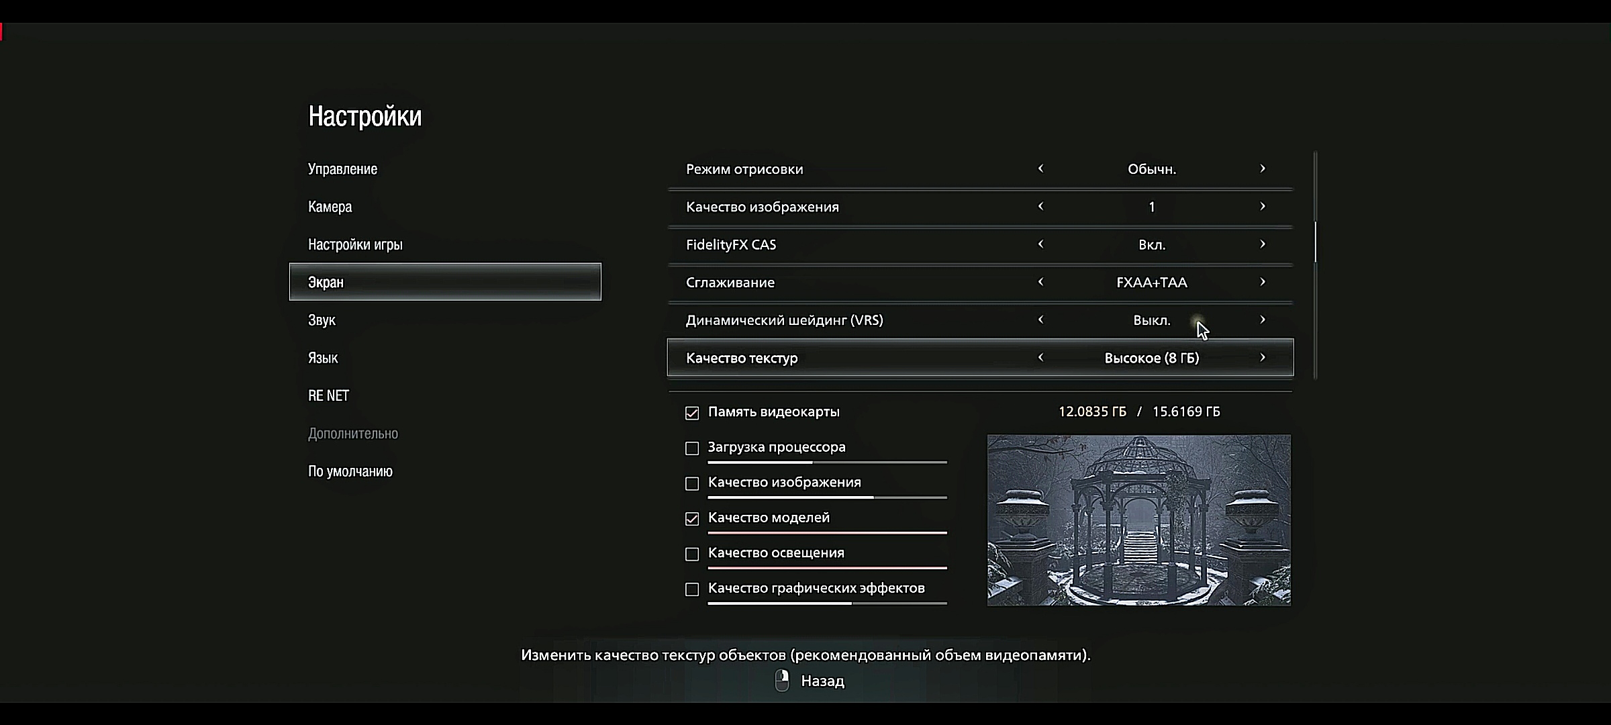Select the Режим отрисовки row label
This screenshot has width=1611, height=725.
pyautogui.click(x=744, y=169)
